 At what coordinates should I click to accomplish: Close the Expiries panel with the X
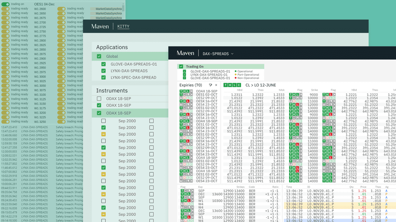coord(216,85)
